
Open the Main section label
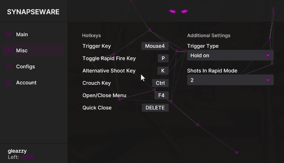point(22,35)
